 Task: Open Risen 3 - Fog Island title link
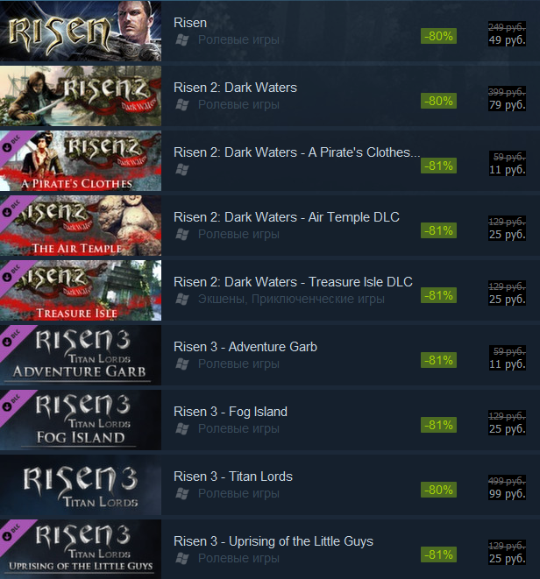tap(231, 412)
